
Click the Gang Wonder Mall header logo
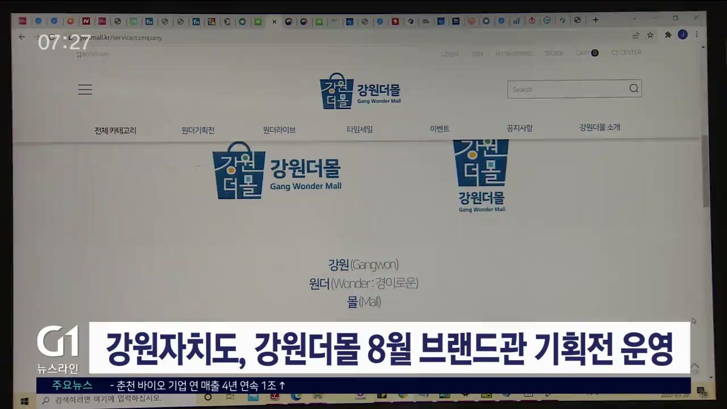click(360, 91)
